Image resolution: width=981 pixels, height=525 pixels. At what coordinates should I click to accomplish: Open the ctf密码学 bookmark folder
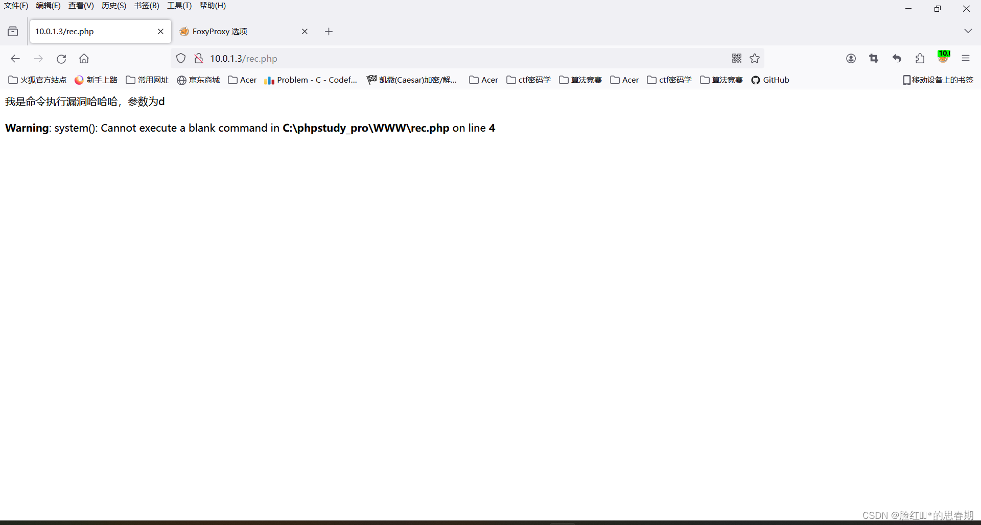point(528,80)
